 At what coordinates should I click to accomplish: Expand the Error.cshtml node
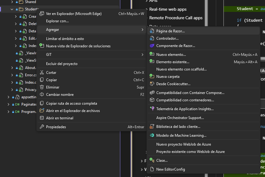tap(12, 75)
